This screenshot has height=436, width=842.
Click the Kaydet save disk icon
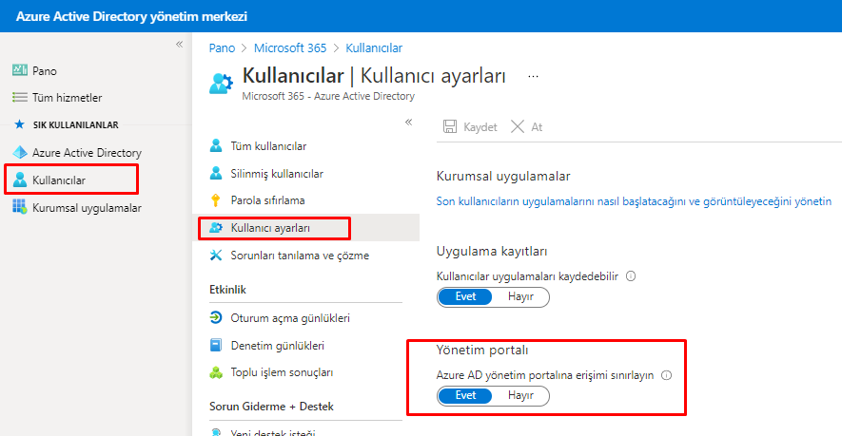tap(451, 127)
